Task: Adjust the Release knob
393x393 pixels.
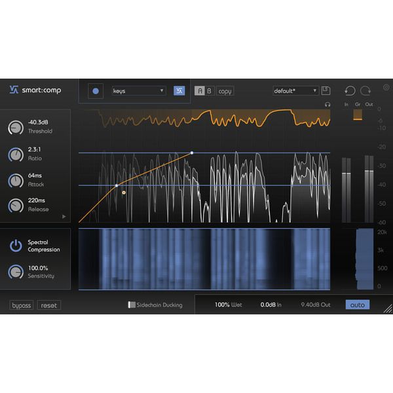Action: (x=16, y=206)
